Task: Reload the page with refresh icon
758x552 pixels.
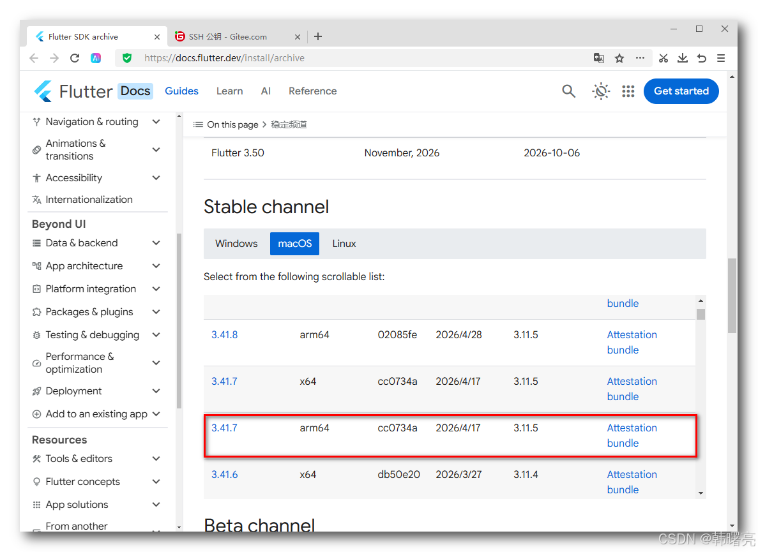Action: [x=75, y=58]
